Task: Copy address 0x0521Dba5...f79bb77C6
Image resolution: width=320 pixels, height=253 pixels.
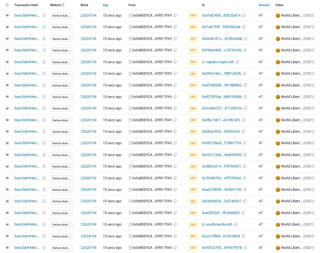Action: point(245,143)
